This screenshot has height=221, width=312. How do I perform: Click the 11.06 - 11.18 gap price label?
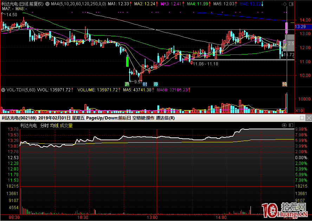coord(206,64)
